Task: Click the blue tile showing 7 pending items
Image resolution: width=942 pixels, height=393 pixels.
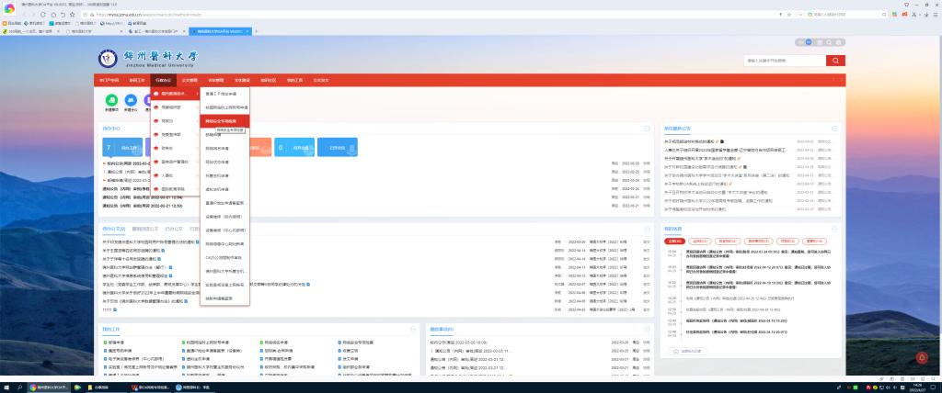Action: 122,147
